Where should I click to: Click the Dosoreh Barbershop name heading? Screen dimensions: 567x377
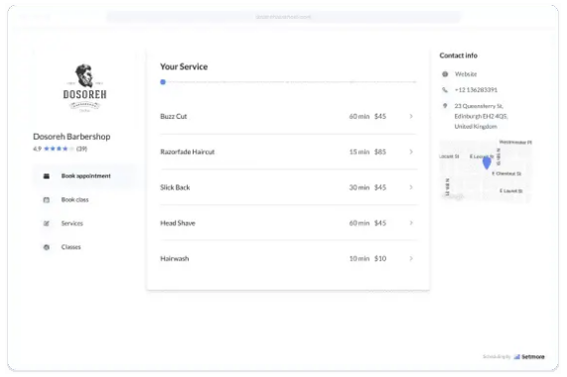[71, 137]
